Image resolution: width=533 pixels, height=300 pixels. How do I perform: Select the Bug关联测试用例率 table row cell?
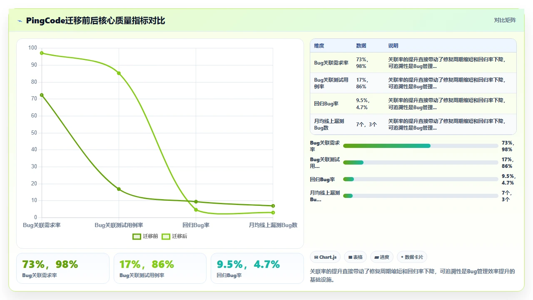click(331, 83)
